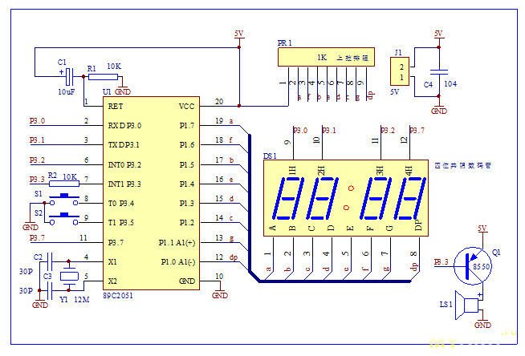Click the VCC pin label on U1
This screenshot has width=525, height=356.
[186, 107]
